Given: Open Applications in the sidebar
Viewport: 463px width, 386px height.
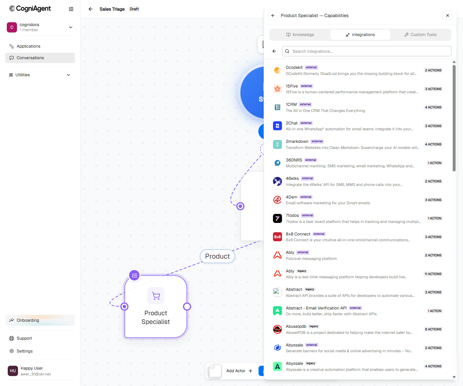Looking at the screenshot, I should click(x=40, y=46).
